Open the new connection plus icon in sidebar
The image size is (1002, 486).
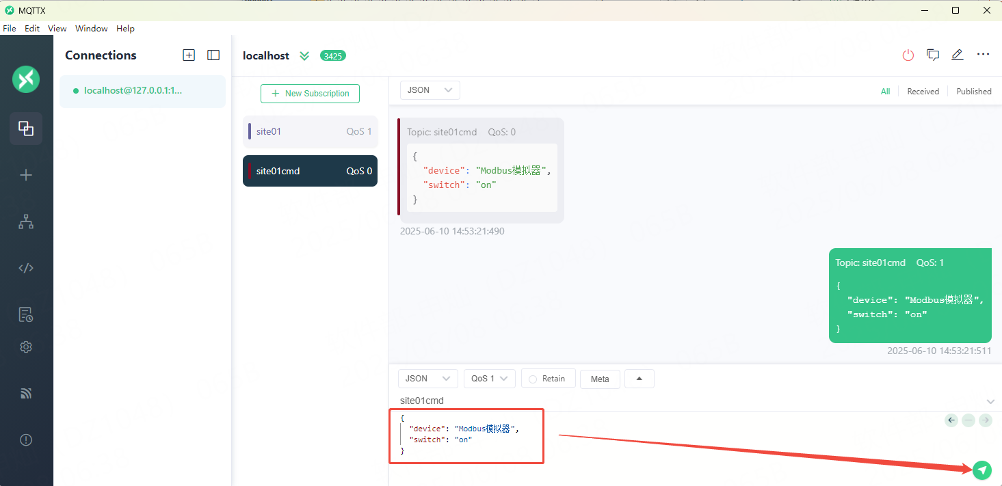[x=26, y=175]
